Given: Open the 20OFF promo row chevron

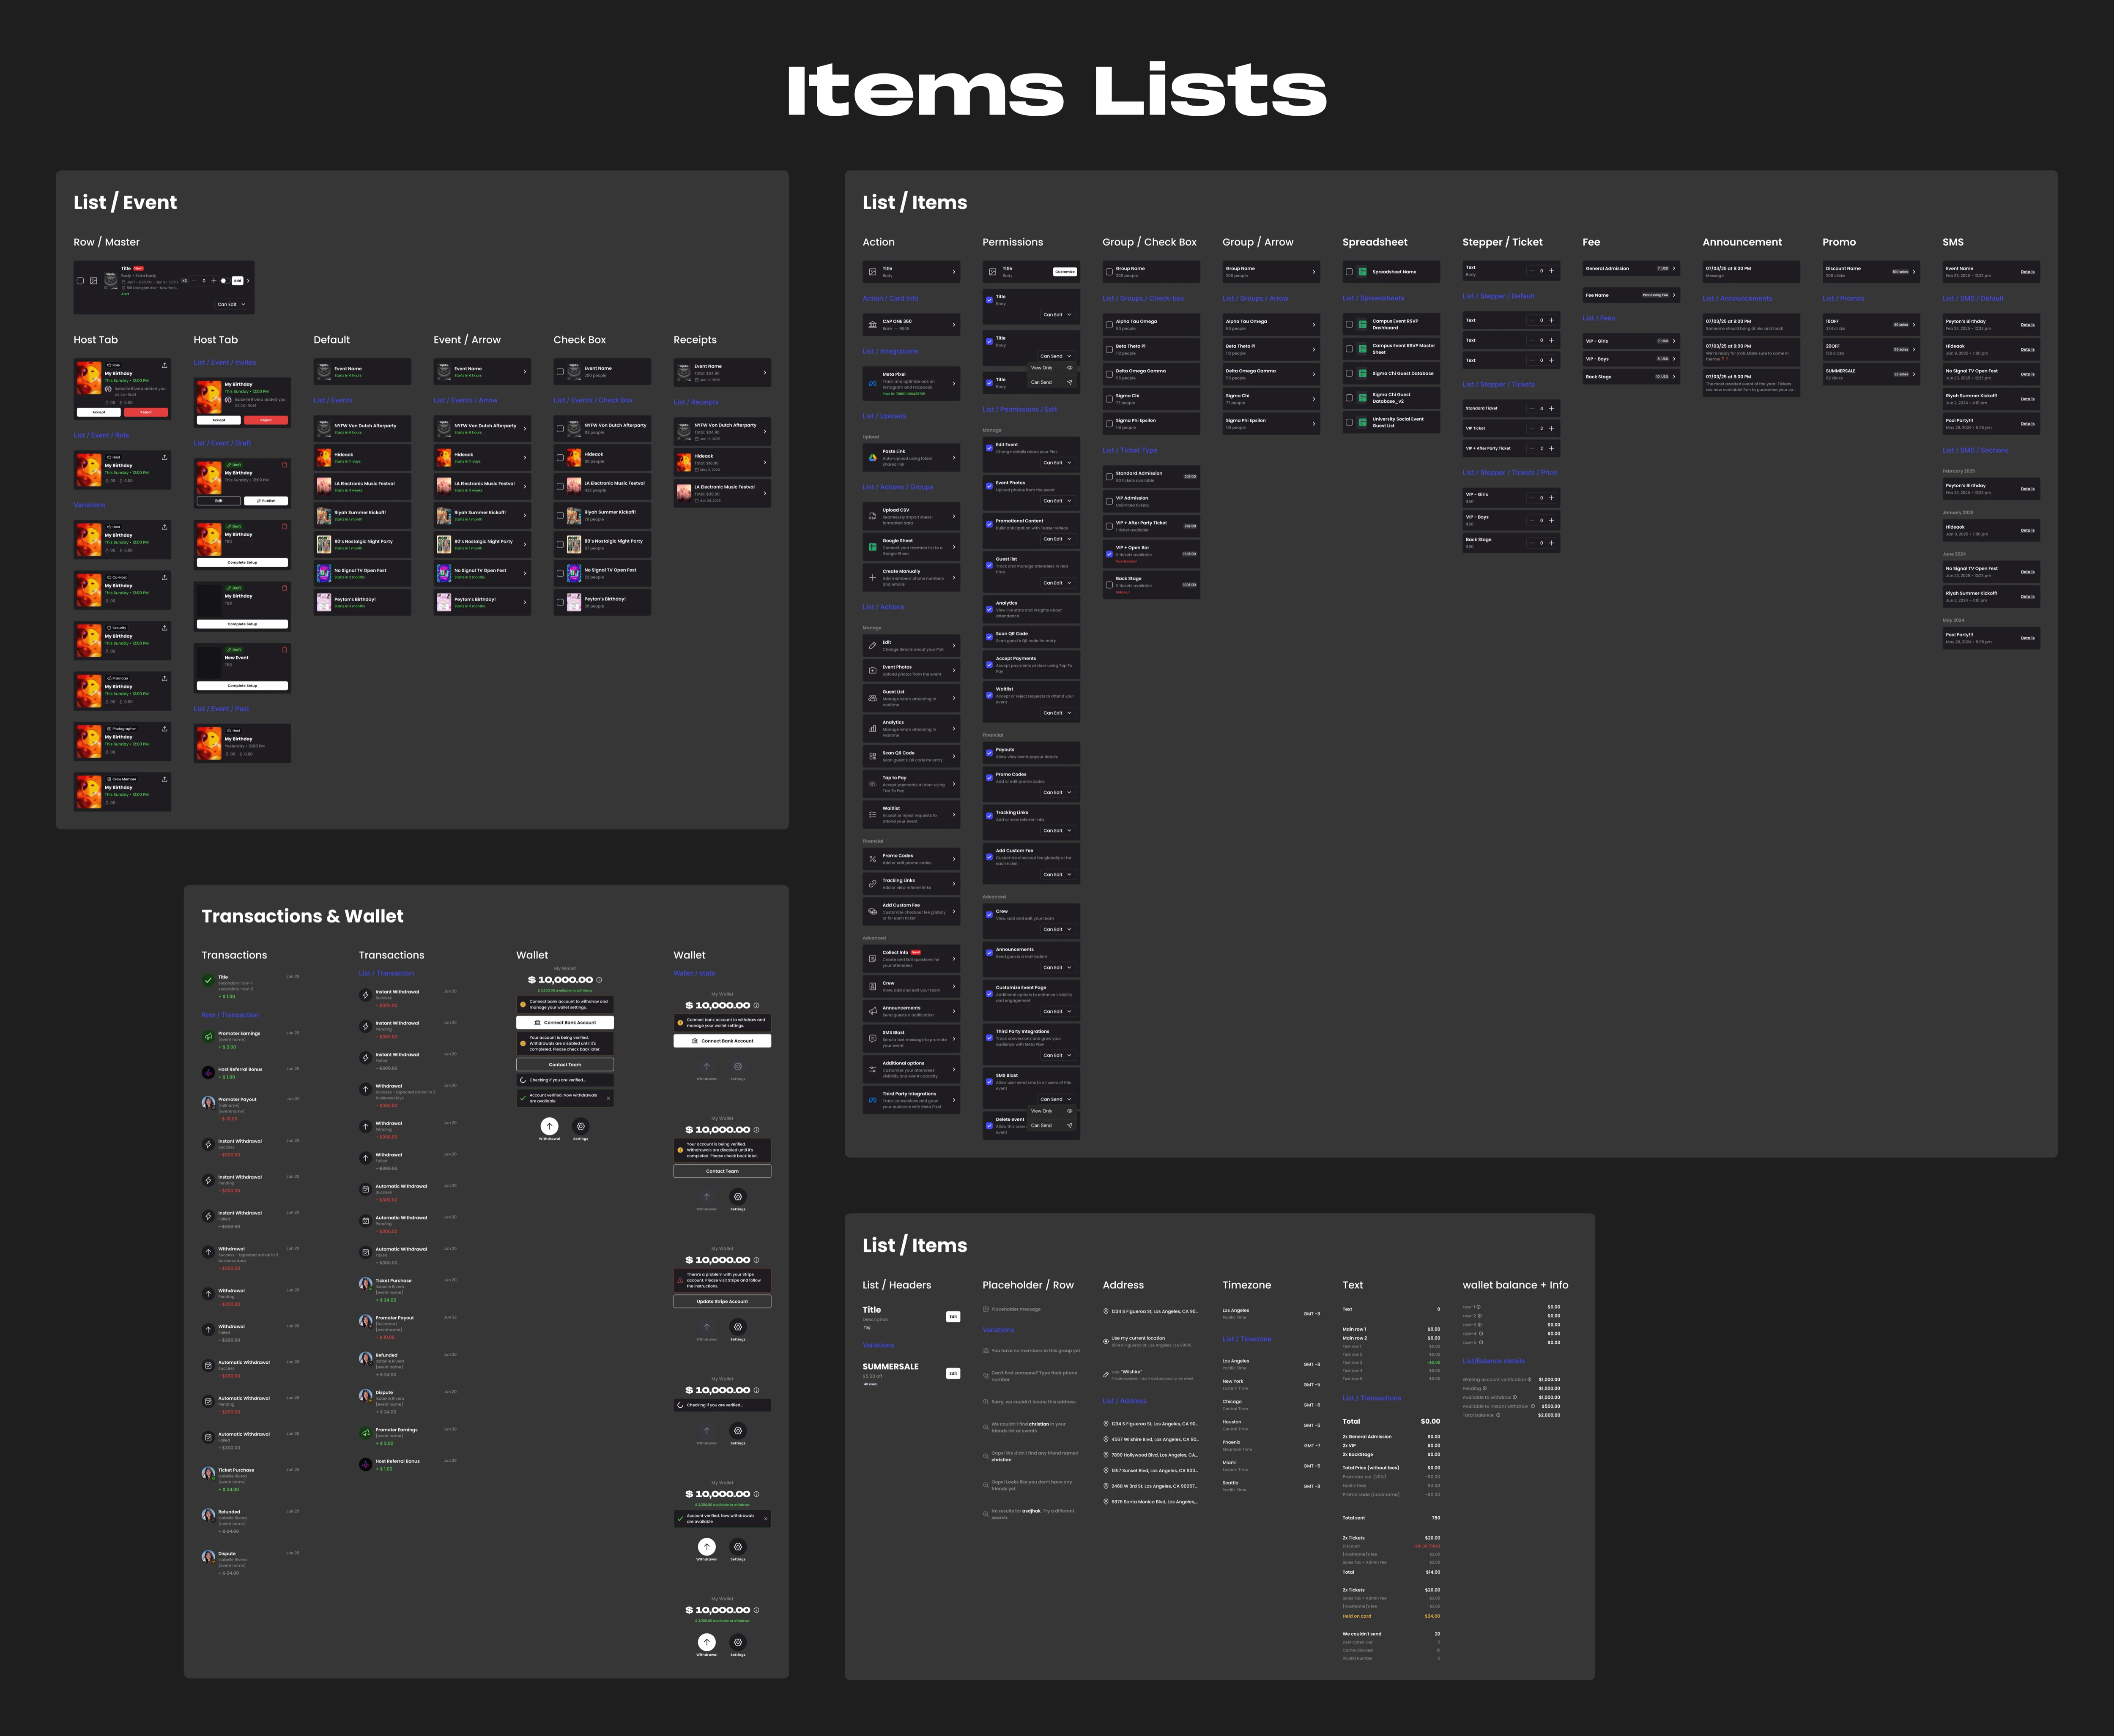Looking at the screenshot, I should tap(1914, 350).
